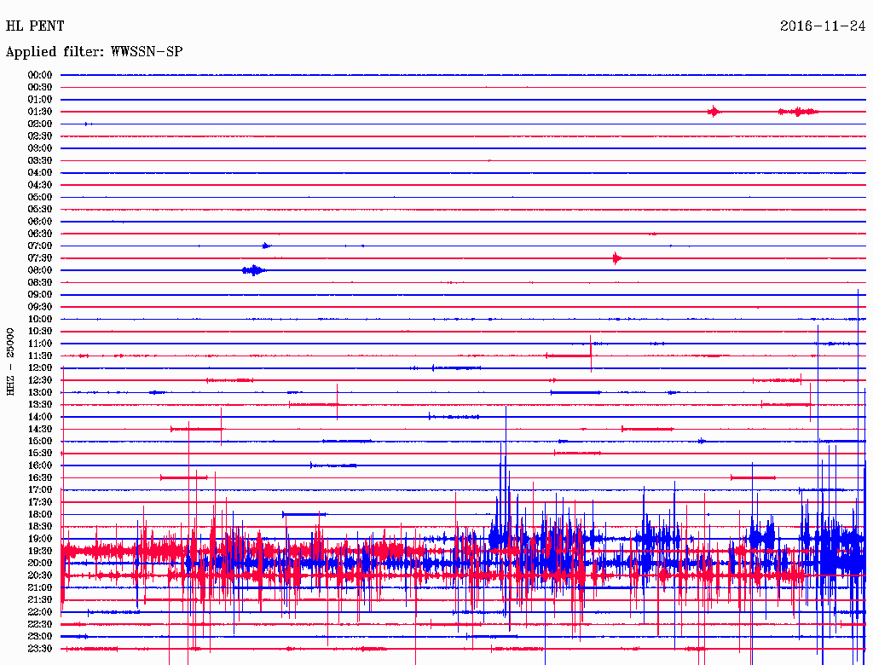Screen dimensions: 873x665
Task: Select the 09:30 time label
Action: point(40,307)
